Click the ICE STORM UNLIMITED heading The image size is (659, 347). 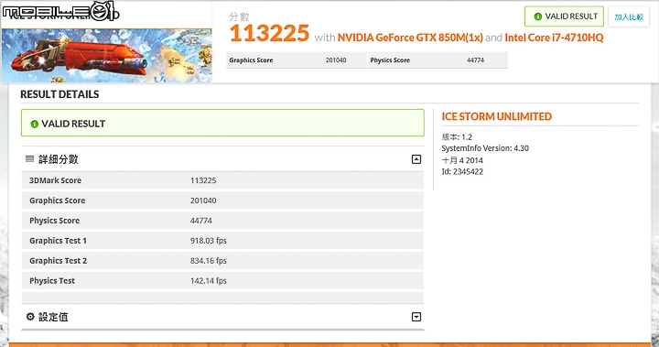pyautogui.click(x=496, y=116)
